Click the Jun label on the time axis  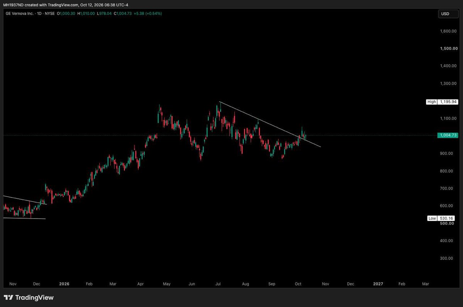tap(192, 284)
